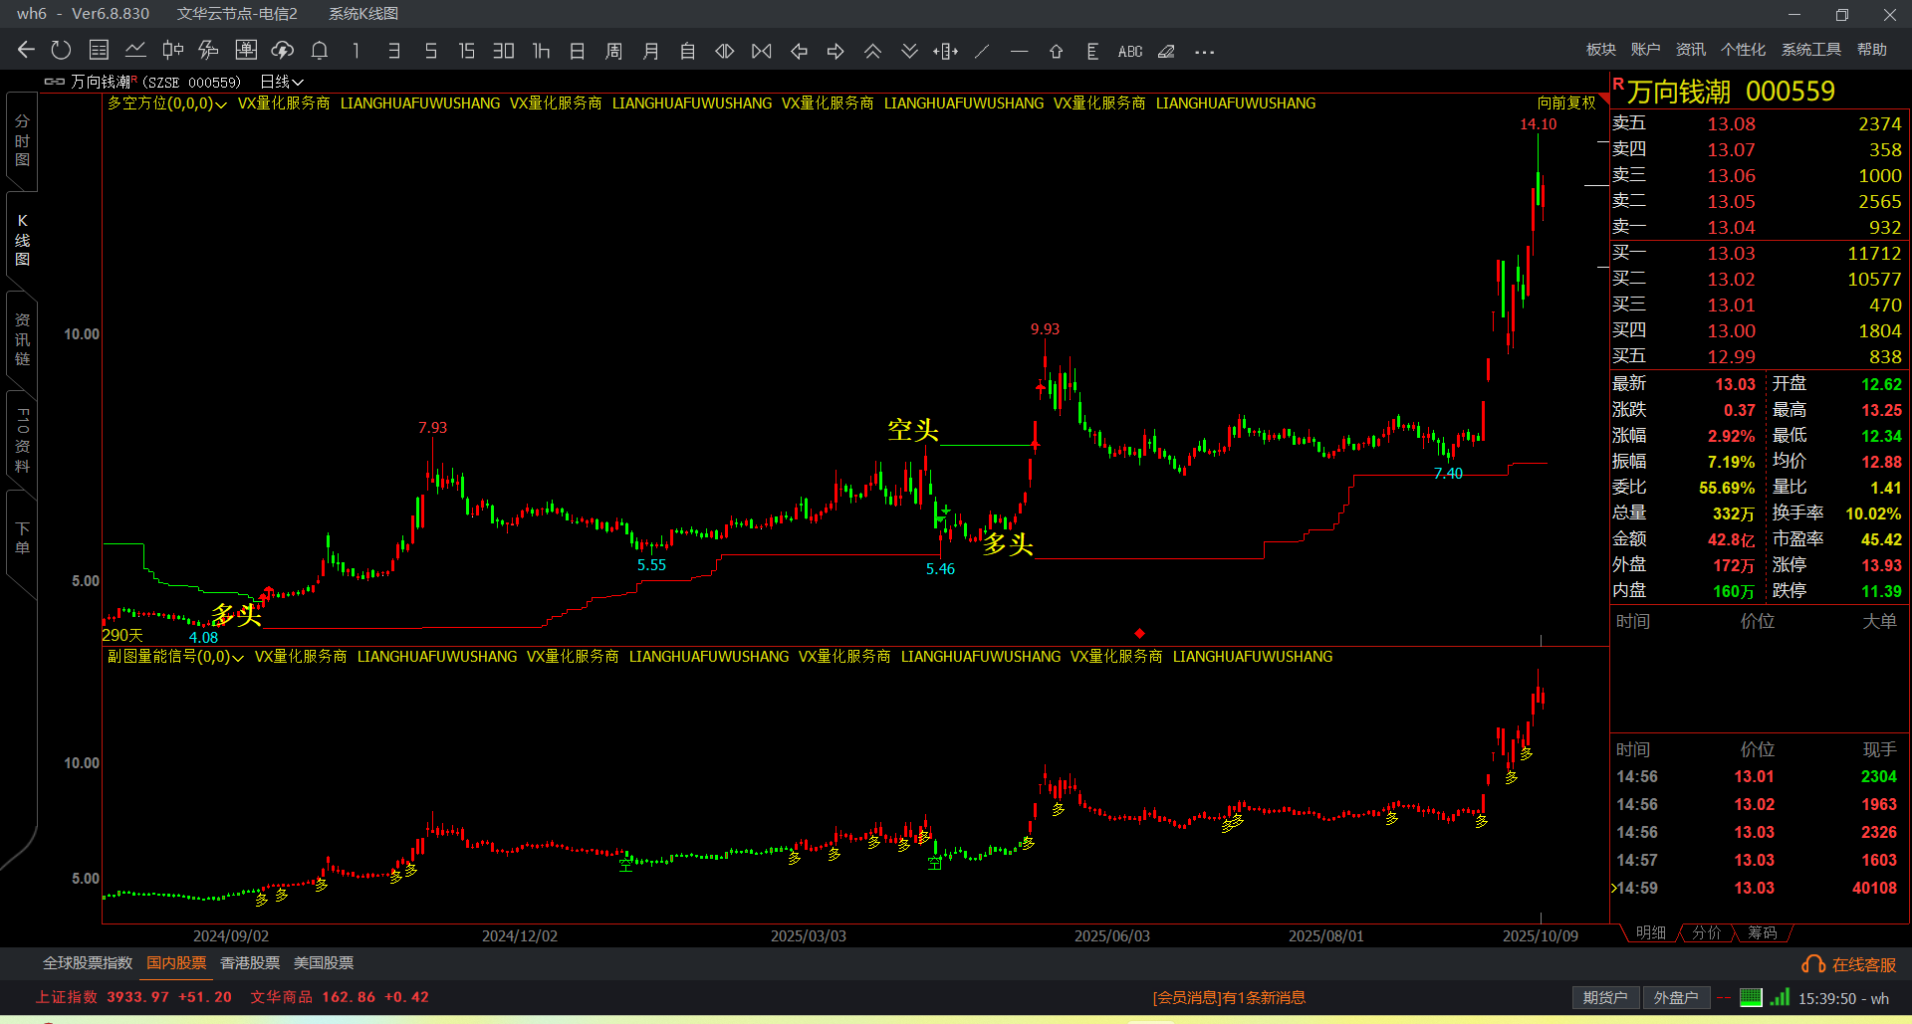Switch to the 分价 tab
The height and width of the screenshot is (1024, 1912).
tap(1707, 932)
